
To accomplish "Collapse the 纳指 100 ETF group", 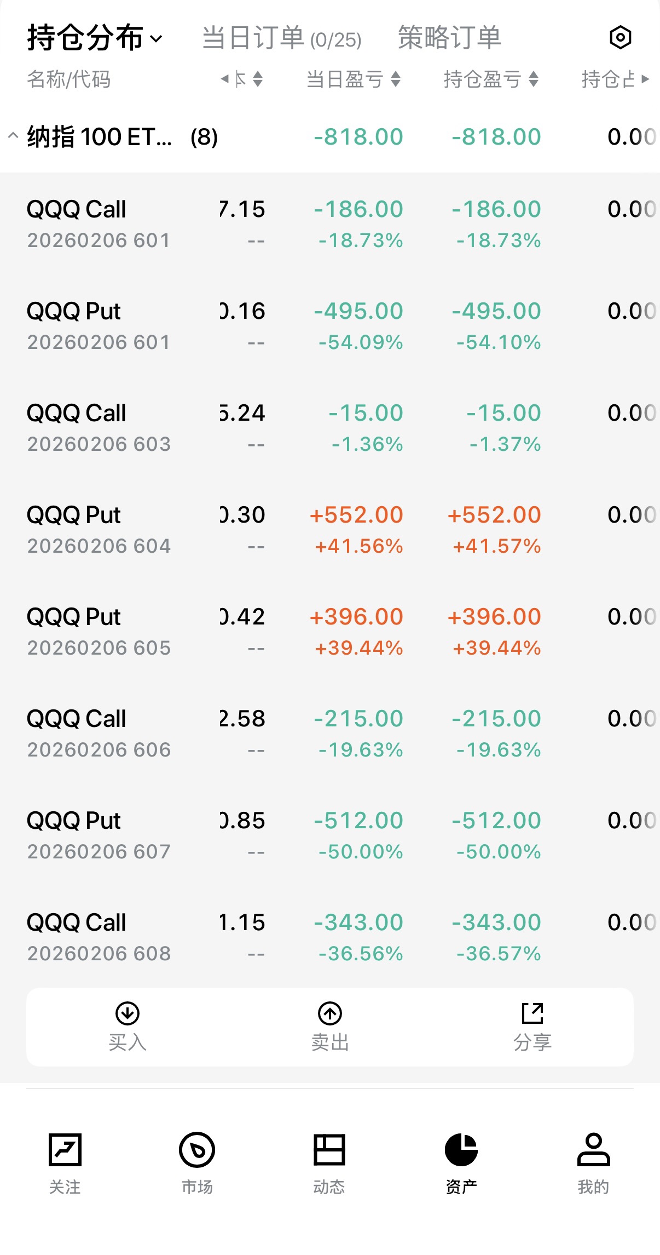I will [x=13, y=136].
